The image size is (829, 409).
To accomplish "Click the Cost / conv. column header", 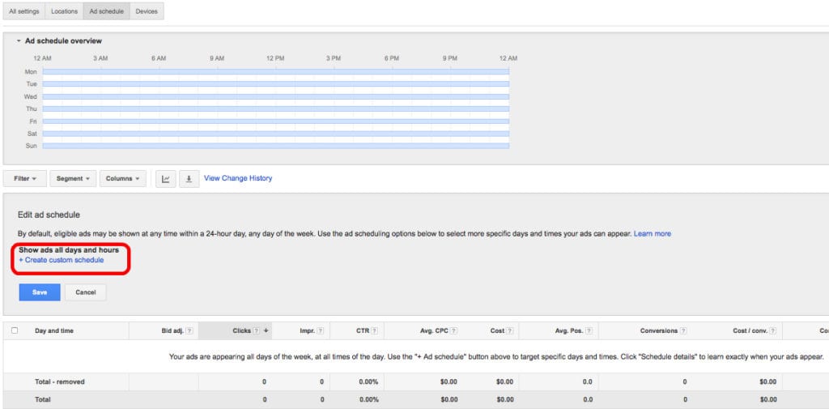I will pos(750,330).
